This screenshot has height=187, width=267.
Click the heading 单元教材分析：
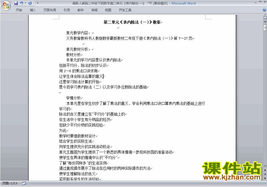(78, 49)
